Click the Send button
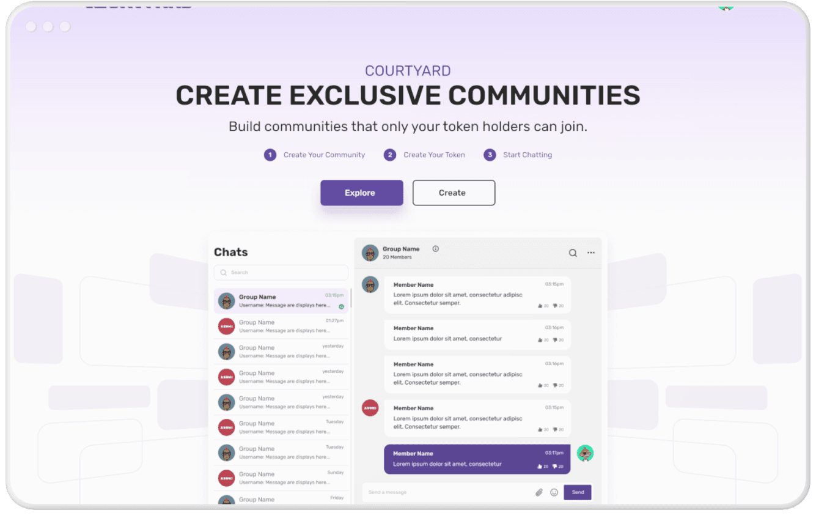Image resolution: width=816 pixels, height=521 pixels. (x=578, y=492)
